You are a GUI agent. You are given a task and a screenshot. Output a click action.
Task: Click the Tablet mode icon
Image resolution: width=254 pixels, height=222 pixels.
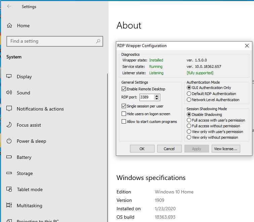(9, 189)
